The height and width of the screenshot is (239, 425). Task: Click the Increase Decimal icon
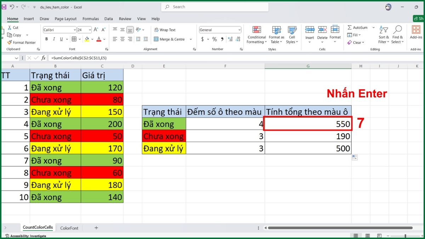(229, 40)
